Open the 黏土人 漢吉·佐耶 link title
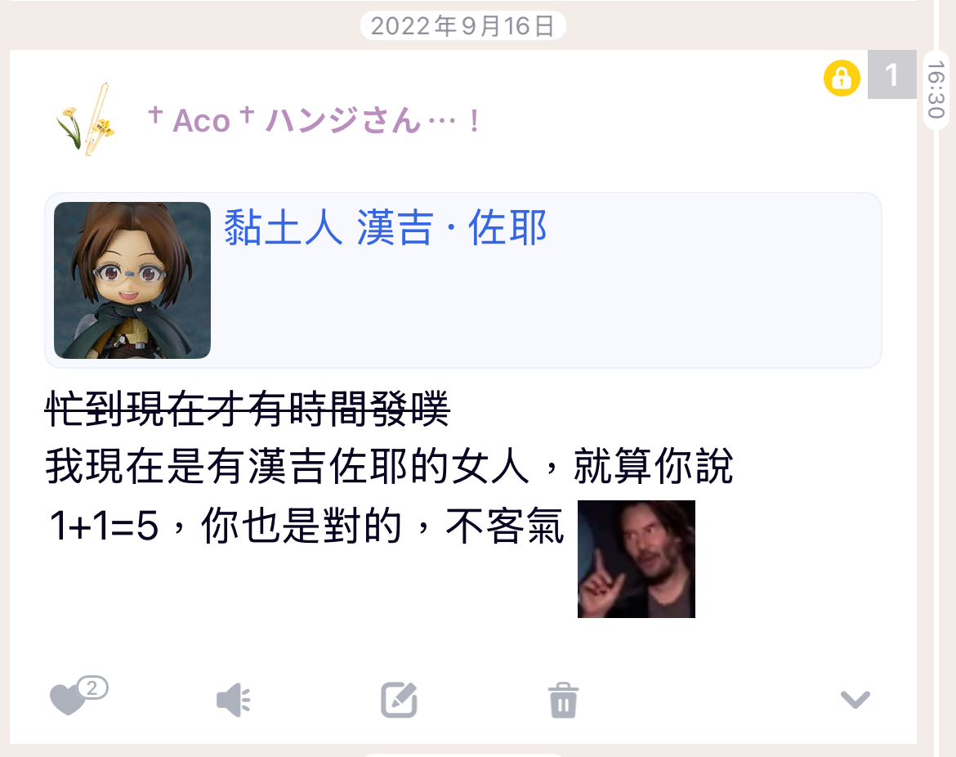The image size is (956, 757). [385, 227]
